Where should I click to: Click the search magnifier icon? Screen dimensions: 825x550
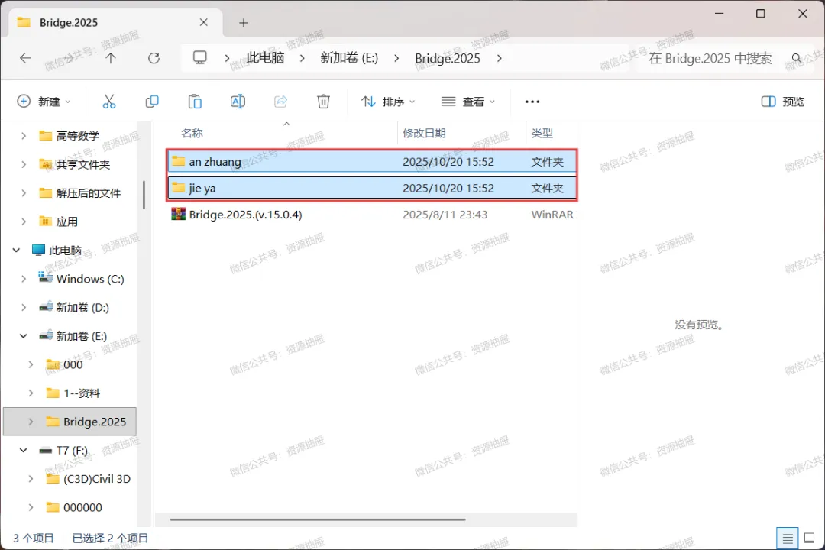click(x=797, y=58)
